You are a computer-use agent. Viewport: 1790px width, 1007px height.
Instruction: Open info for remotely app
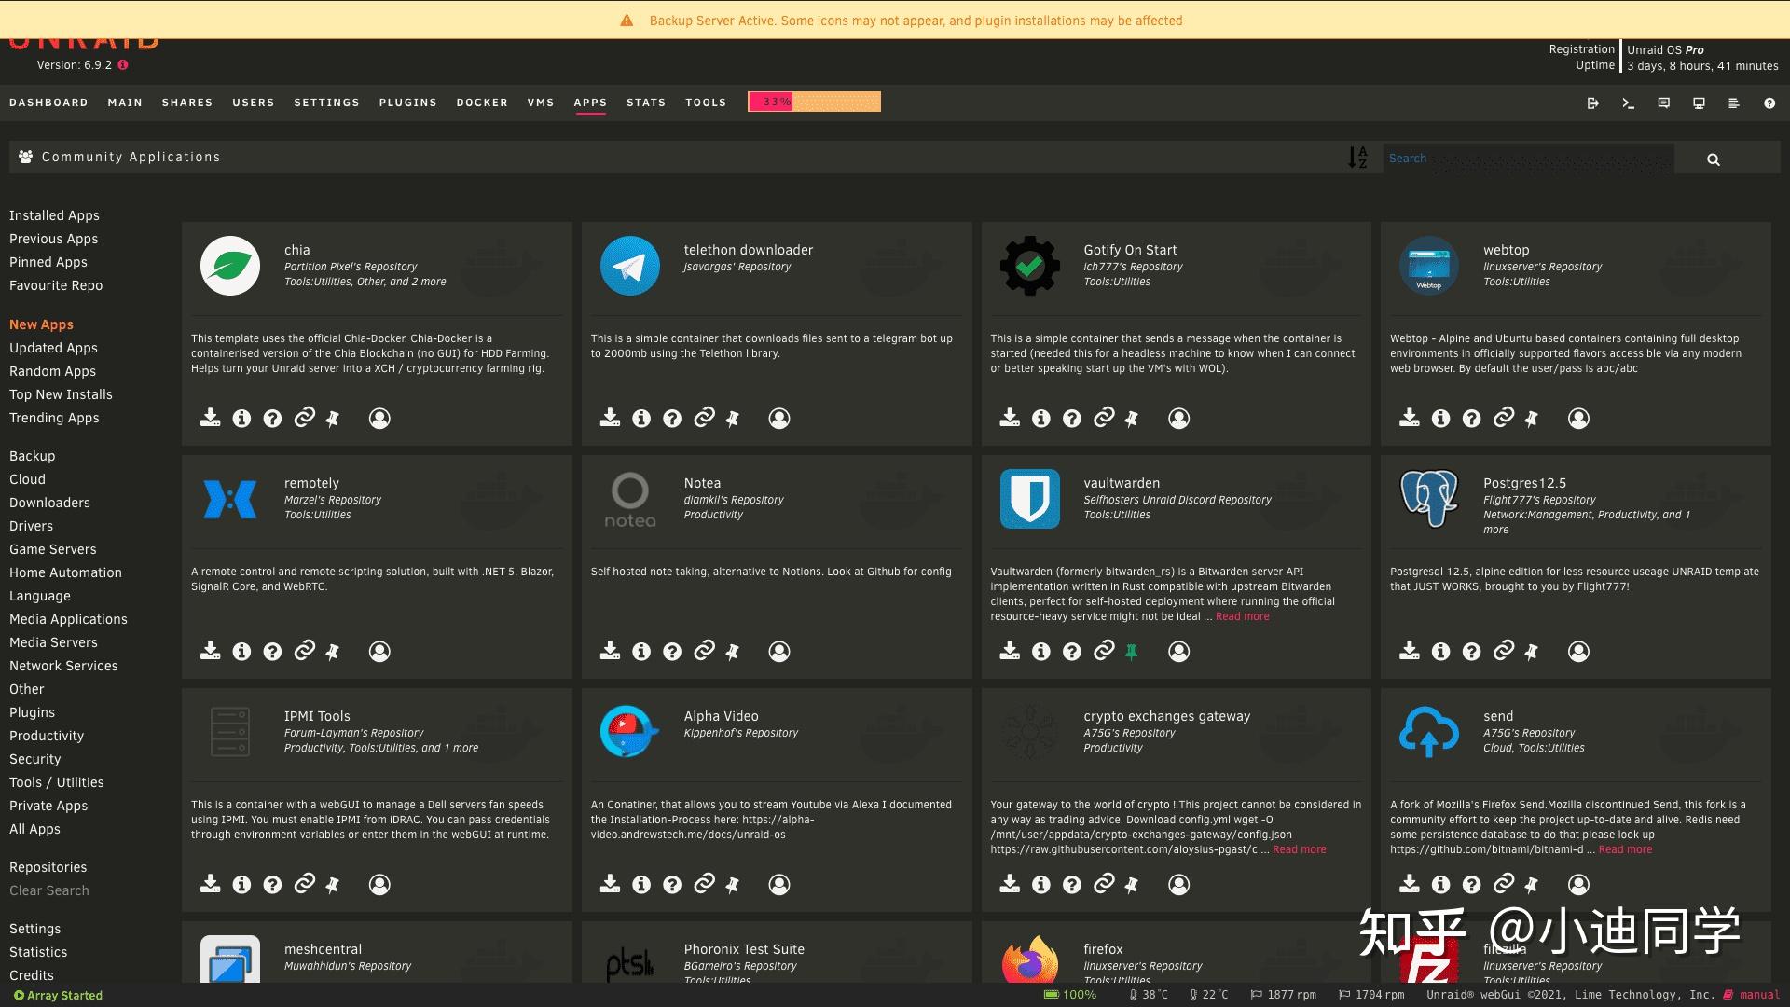(x=241, y=651)
